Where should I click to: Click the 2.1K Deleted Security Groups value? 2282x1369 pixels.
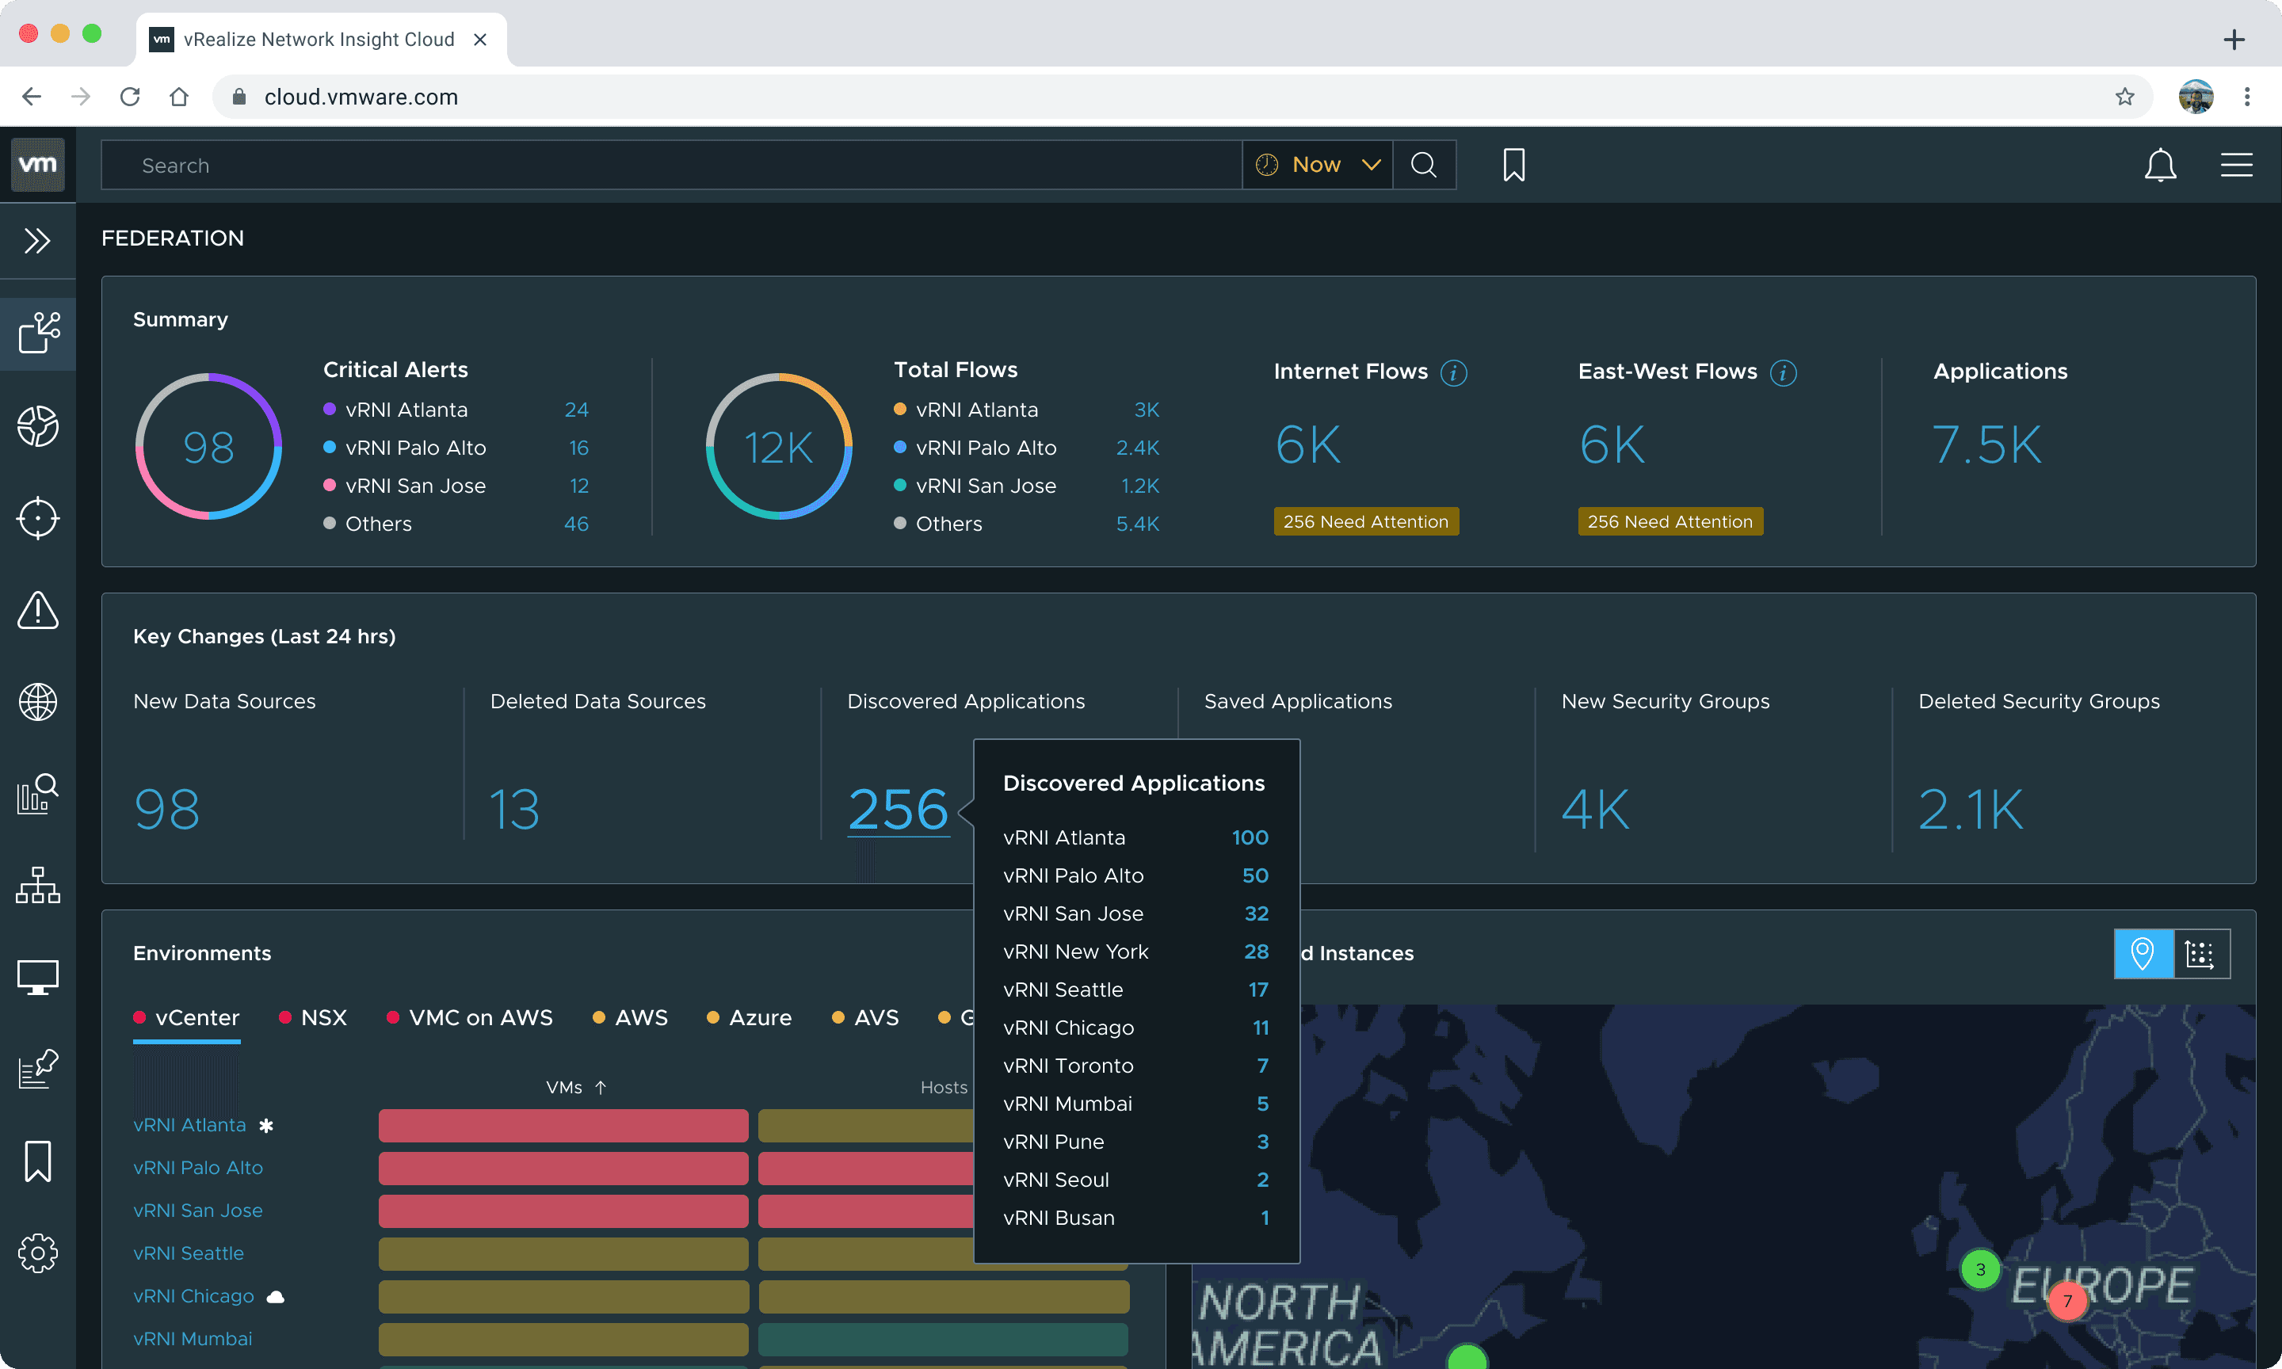[x=1971, y=810]
